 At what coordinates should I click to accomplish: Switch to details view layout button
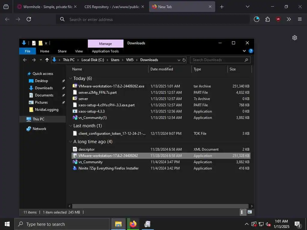(243, 212)
